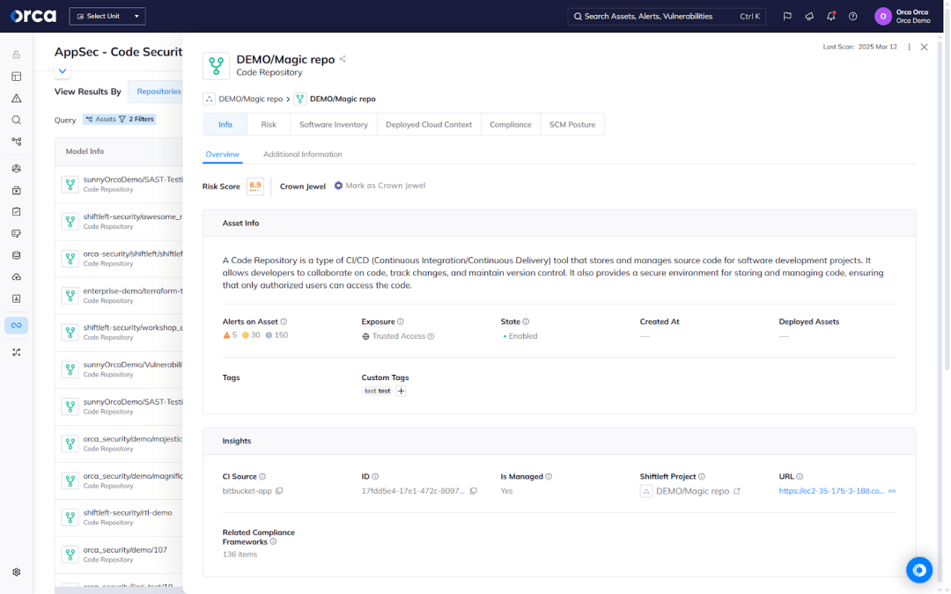Open the Shiftleft Project external link icon
This screenshot has width=951, height=594.
point(737,491)
